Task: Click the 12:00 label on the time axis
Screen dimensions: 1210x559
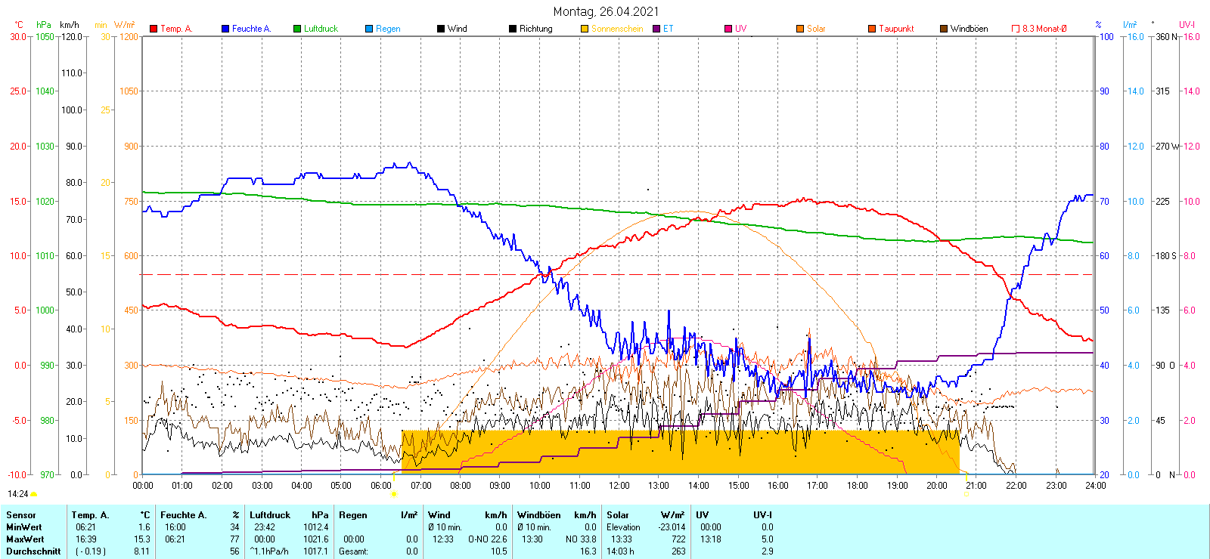Action: pyautogui.click(x=619, y=486)
